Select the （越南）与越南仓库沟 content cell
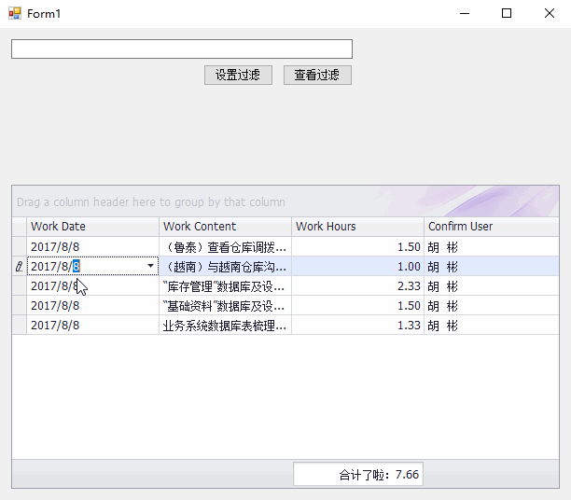The width and height of the screenshot is (571, 500). (x=225, y=267)
